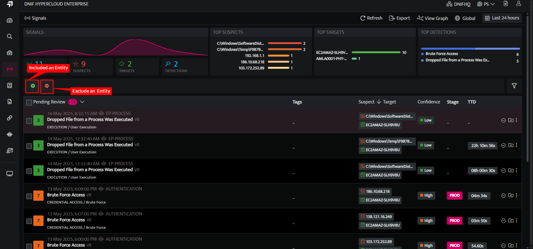Click add-to-folder icon on 6:09:00 PM signal
533x249 pixels.
coord(511,195)
